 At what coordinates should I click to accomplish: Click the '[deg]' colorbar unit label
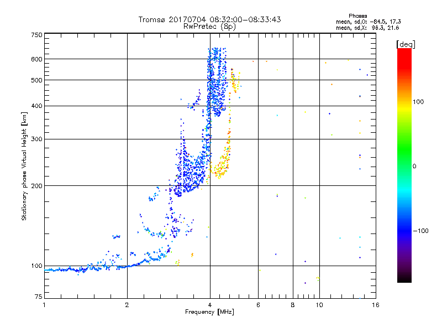click(406, 44)
